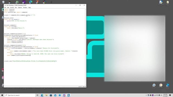
Task: Open the Run menu in IDLE
Action: (x=16, y=8)
